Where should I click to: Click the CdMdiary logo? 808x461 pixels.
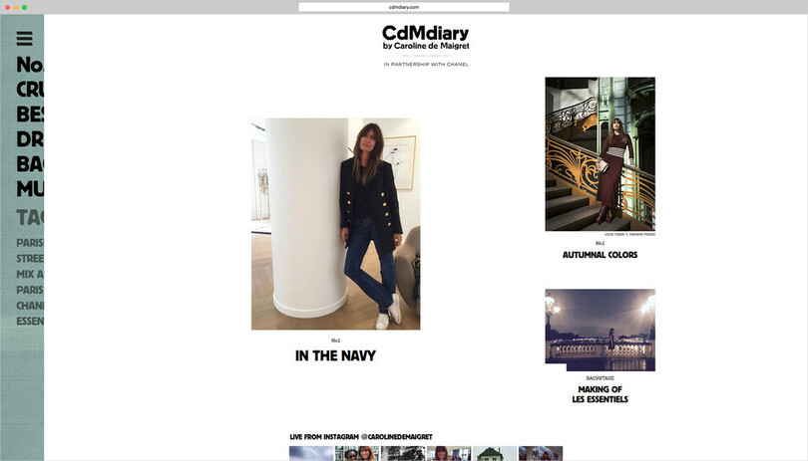point(426,38)
